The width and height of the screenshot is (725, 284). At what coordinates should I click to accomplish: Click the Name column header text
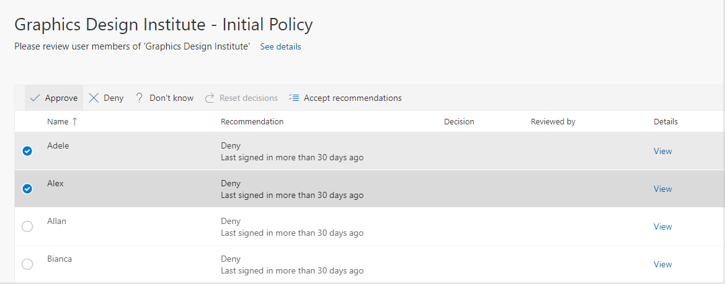pos(58,122)
